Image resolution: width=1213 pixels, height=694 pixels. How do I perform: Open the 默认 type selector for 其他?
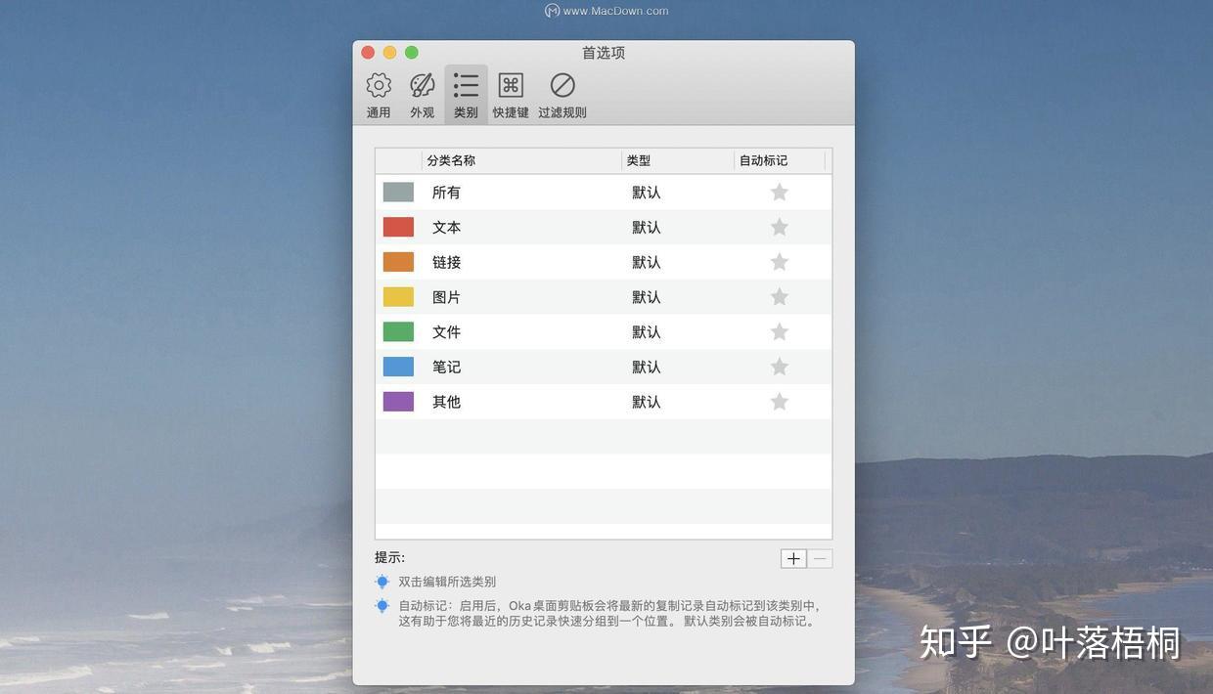coord(647,401)
